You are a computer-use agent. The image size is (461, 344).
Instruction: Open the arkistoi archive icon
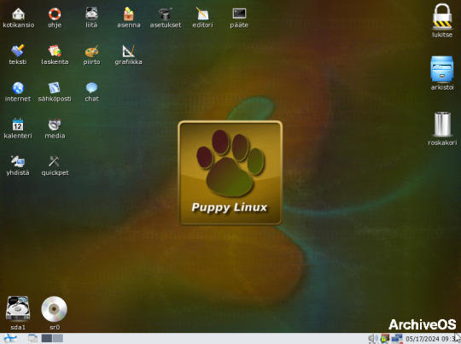442,69
